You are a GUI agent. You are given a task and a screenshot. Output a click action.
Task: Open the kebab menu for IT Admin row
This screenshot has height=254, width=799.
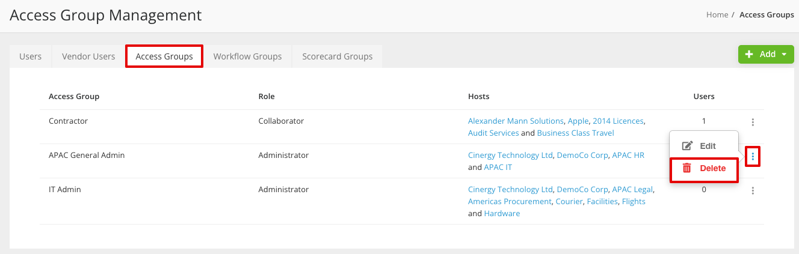coord(753,190)
